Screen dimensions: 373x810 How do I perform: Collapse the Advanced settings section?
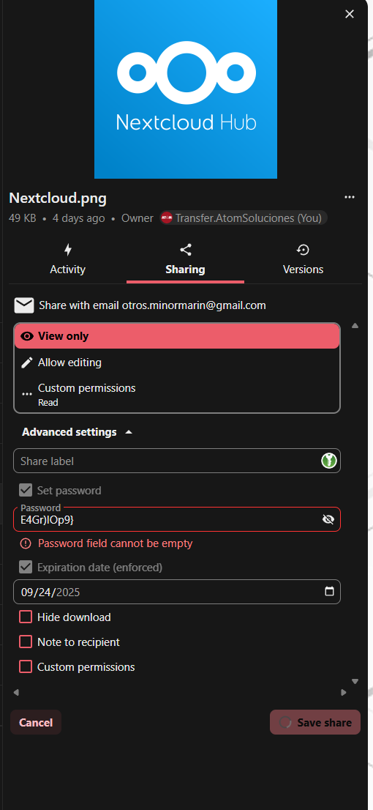pyautogui.click(x=78, y=432)
